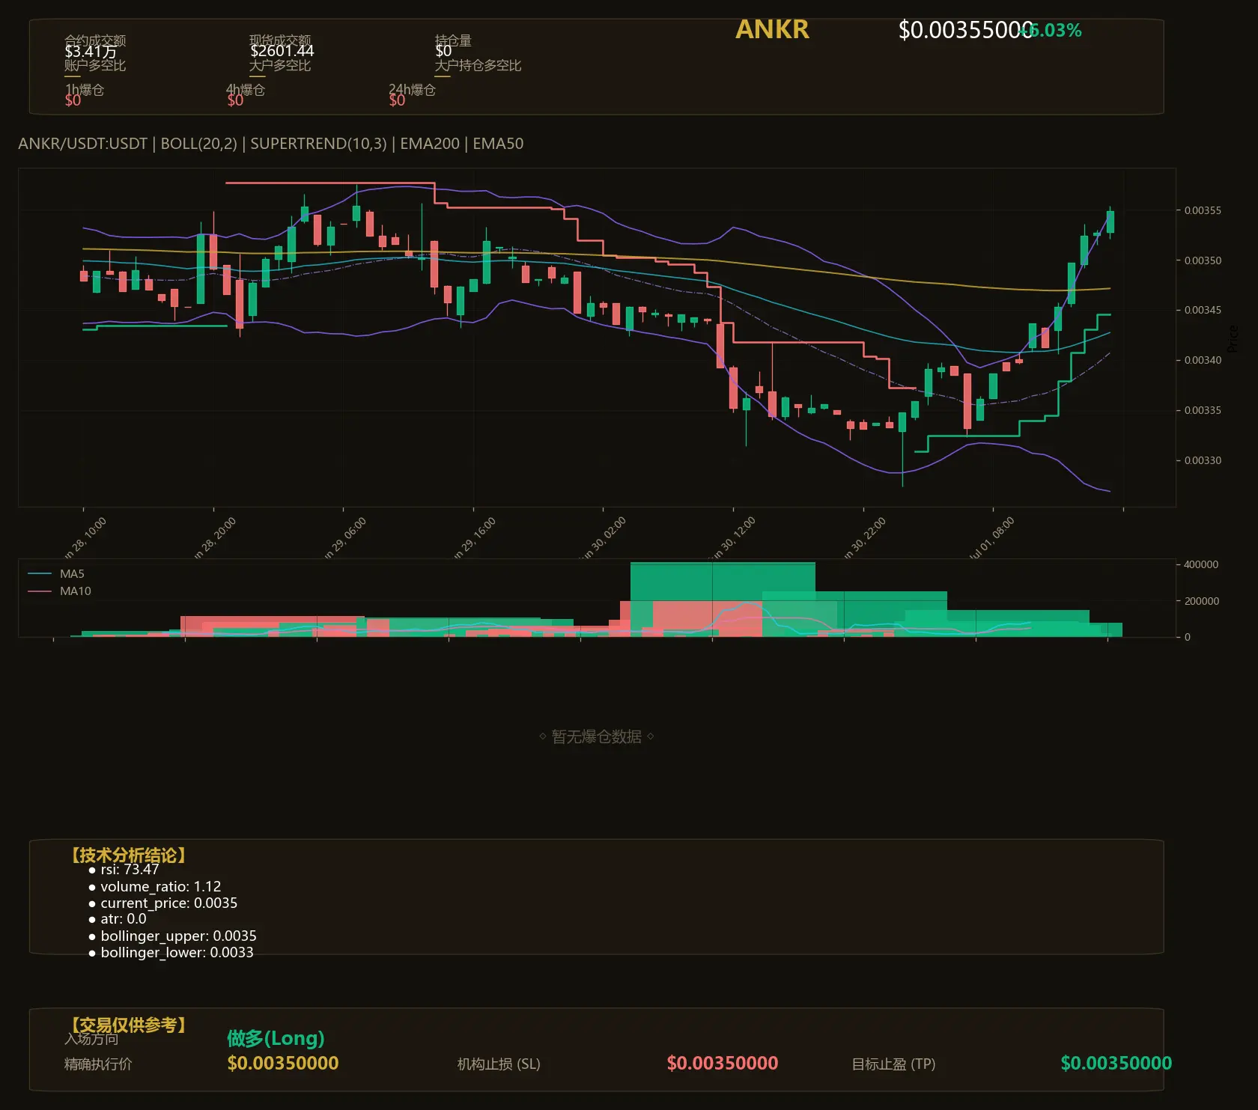Click the latest green candlestick at chart's right edge

[1110, 222]
